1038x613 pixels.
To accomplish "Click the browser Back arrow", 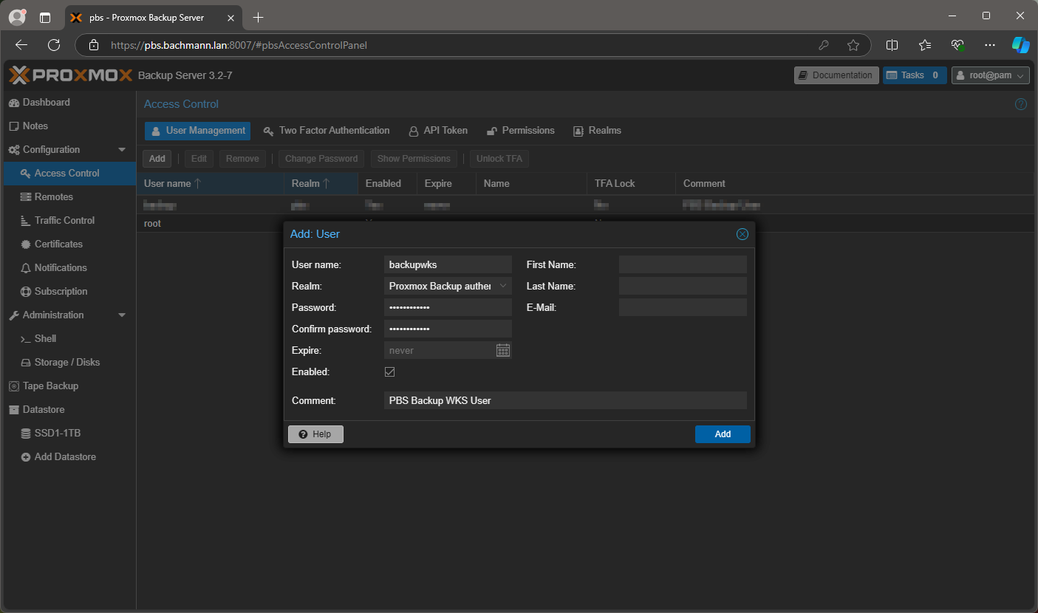I will (21, 45).
